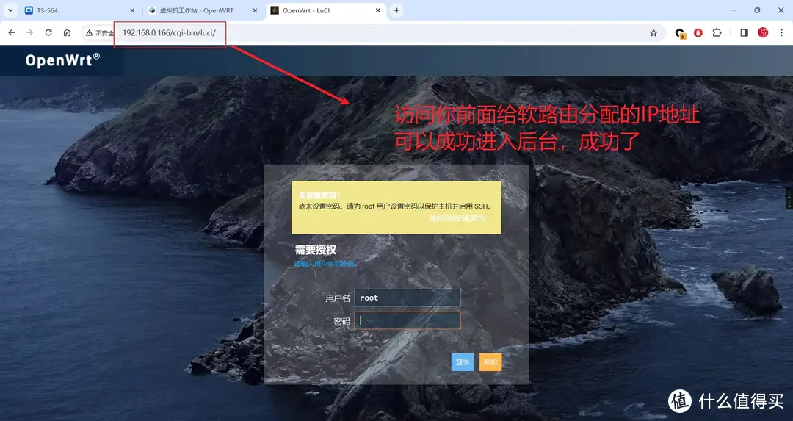The image size is (793, 421).
Task: Click the orange 复位 button
Action: tap(490, 361)
